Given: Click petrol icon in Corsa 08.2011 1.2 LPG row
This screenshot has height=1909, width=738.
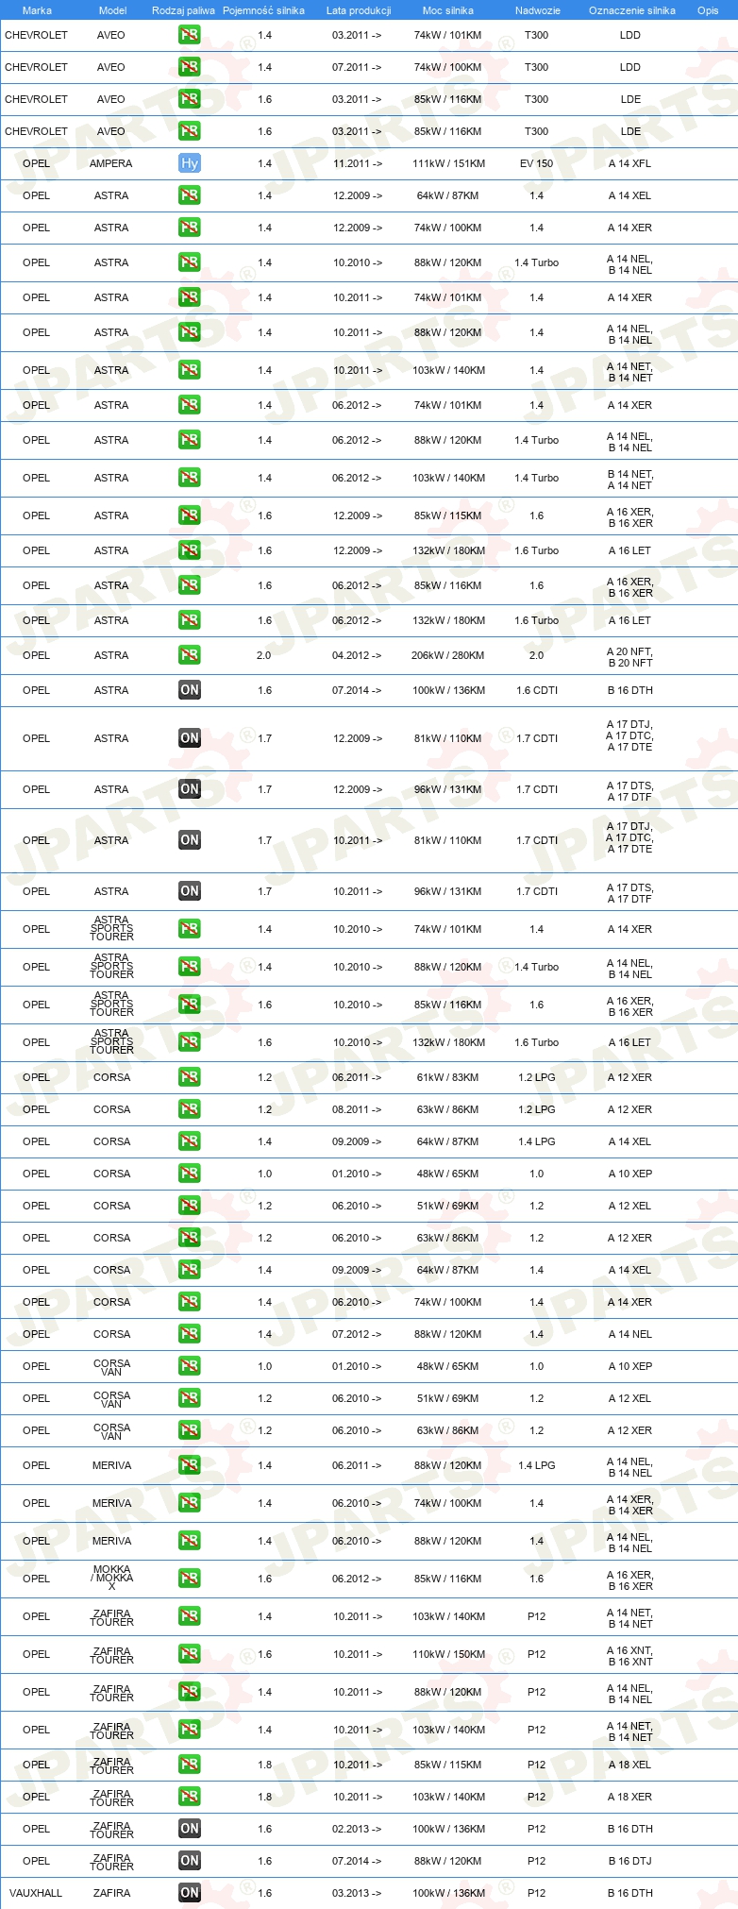Looking at the screenshot, I should pyautogui.click(x=189, y=1109).
